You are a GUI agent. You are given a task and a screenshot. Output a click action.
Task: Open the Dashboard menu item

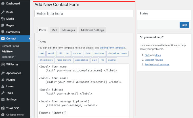coord(13,4)
